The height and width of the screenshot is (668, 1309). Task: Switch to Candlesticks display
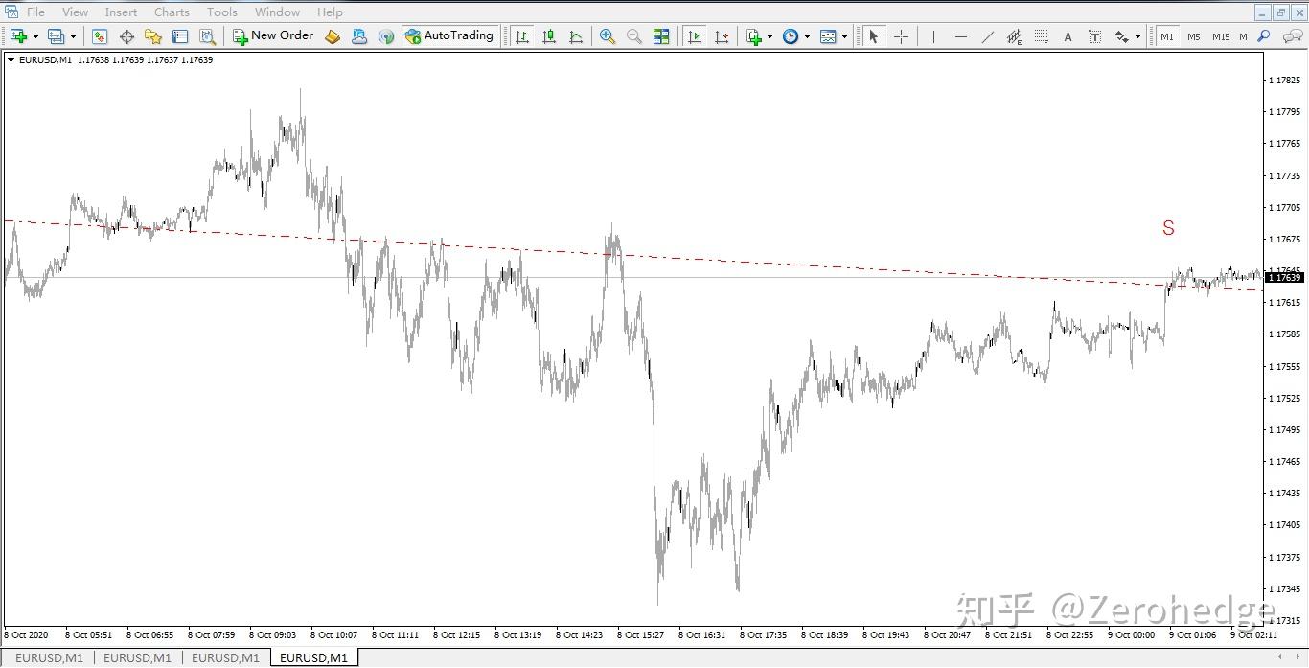coord(549,36)
